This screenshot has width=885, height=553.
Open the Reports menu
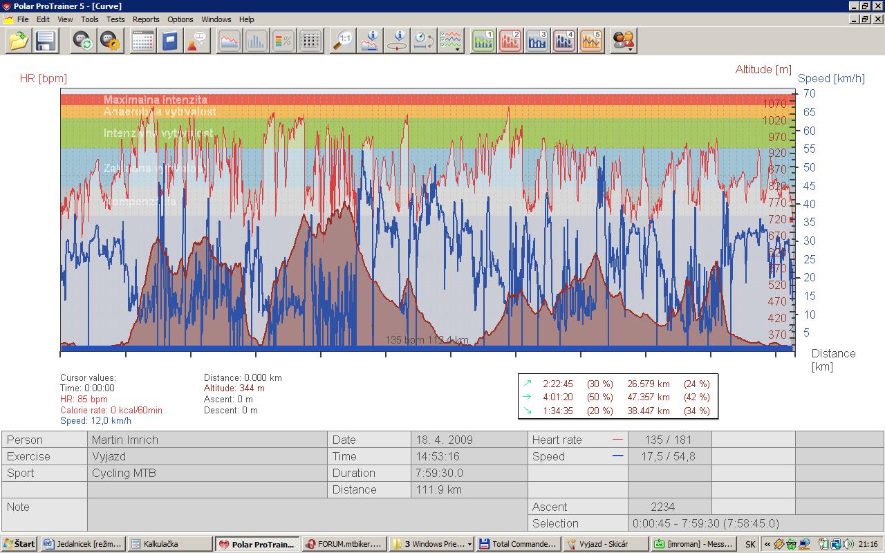(x=146, y=19)
